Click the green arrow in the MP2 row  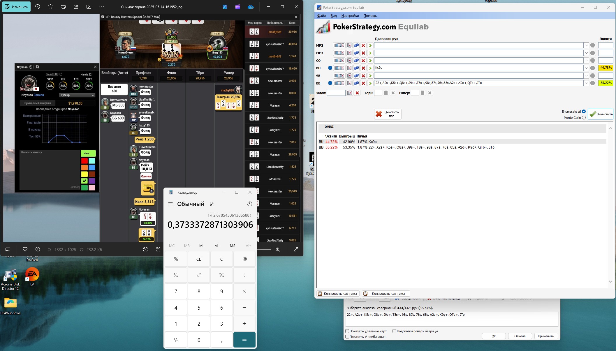click(370, 45)
